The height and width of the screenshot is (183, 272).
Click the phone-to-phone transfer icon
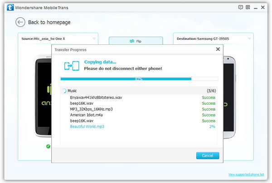point(72,66)
